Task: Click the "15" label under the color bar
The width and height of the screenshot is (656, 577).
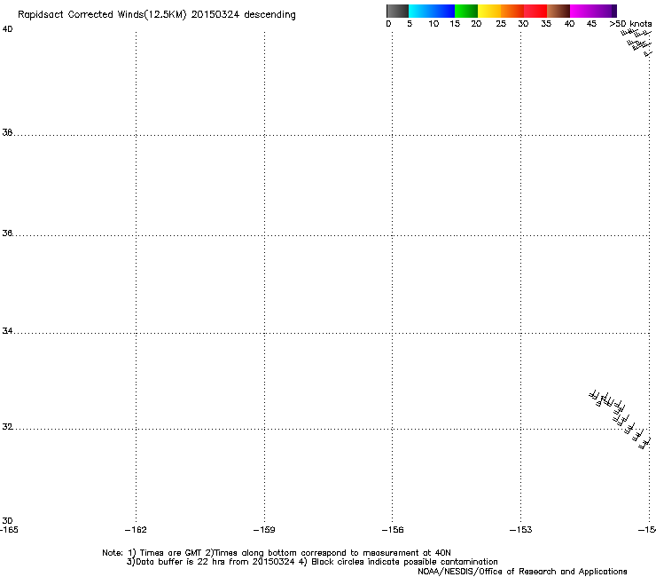Action: 455,24
